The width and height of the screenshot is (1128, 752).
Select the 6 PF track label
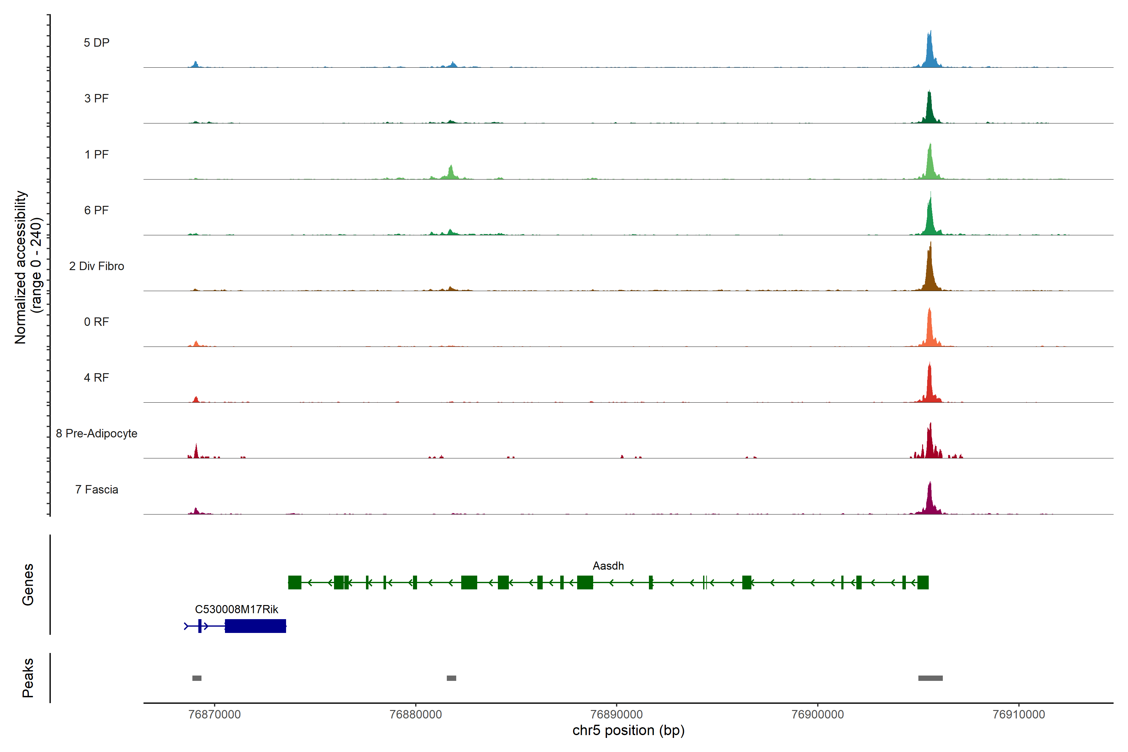coord(97,210)
